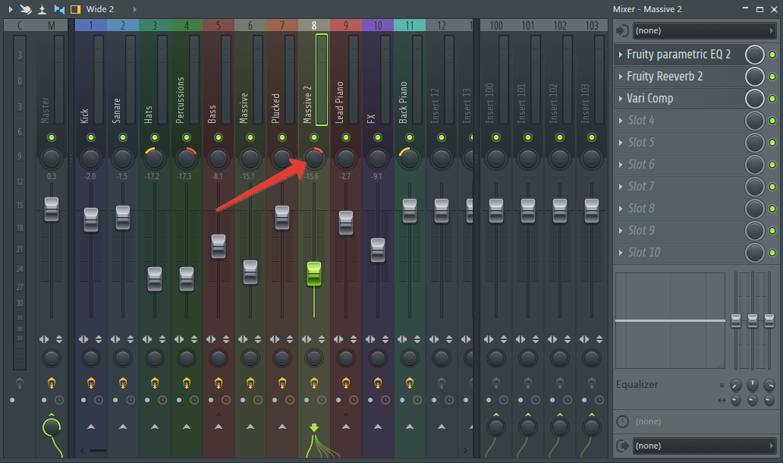
Task: Click the multi-touch control hand icon
Action: (26, 9)
